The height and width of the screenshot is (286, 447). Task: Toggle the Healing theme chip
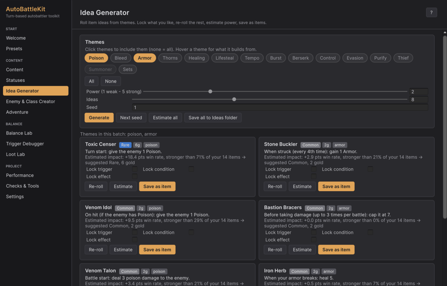click(197, 58)
